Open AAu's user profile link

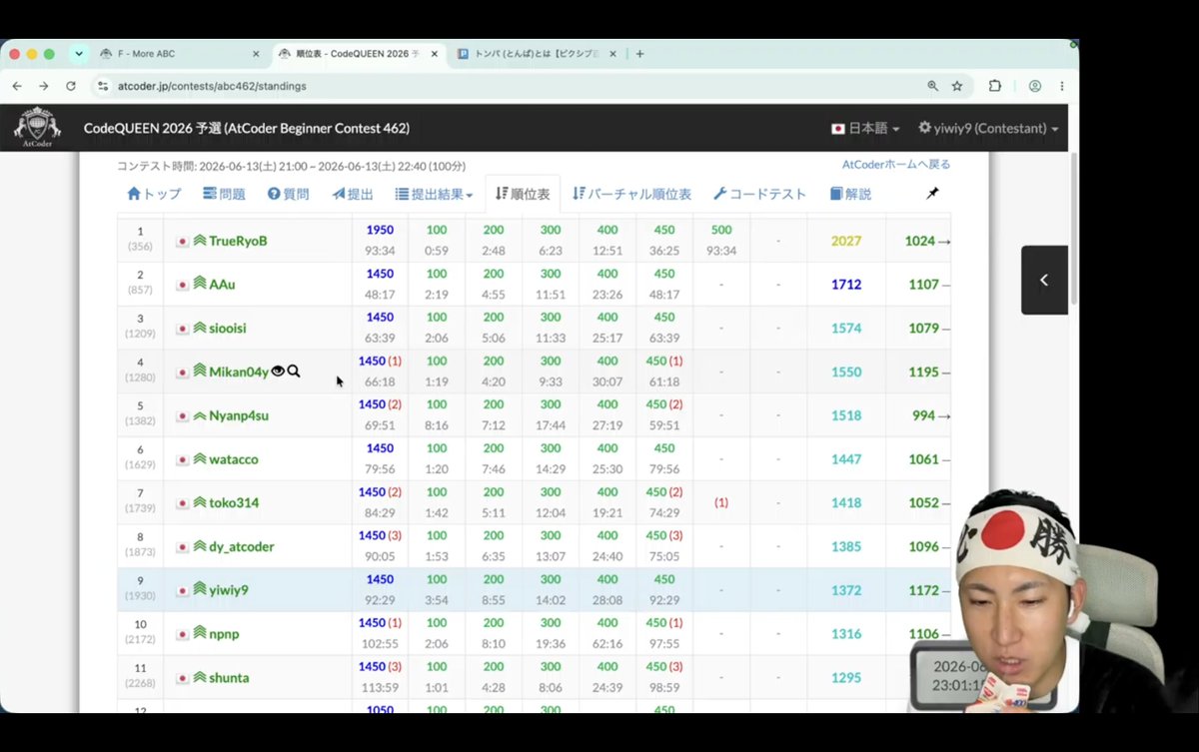[x=222, y=285]
